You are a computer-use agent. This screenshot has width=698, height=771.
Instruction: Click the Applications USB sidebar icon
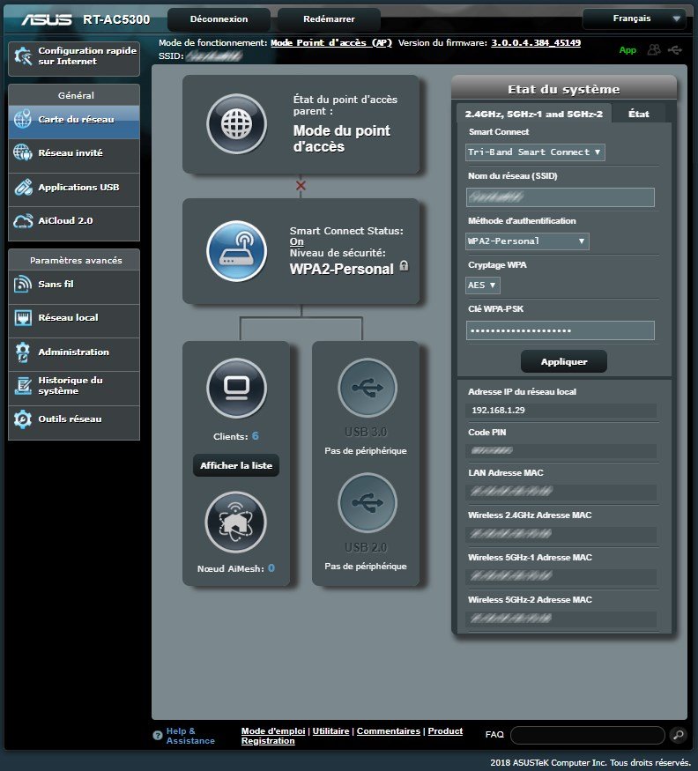23,188
